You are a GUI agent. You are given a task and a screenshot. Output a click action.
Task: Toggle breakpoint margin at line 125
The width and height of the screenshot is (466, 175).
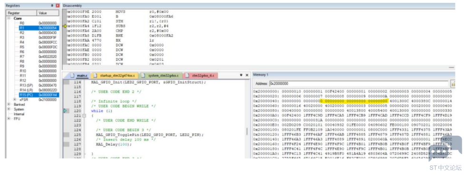click(67, 135)
